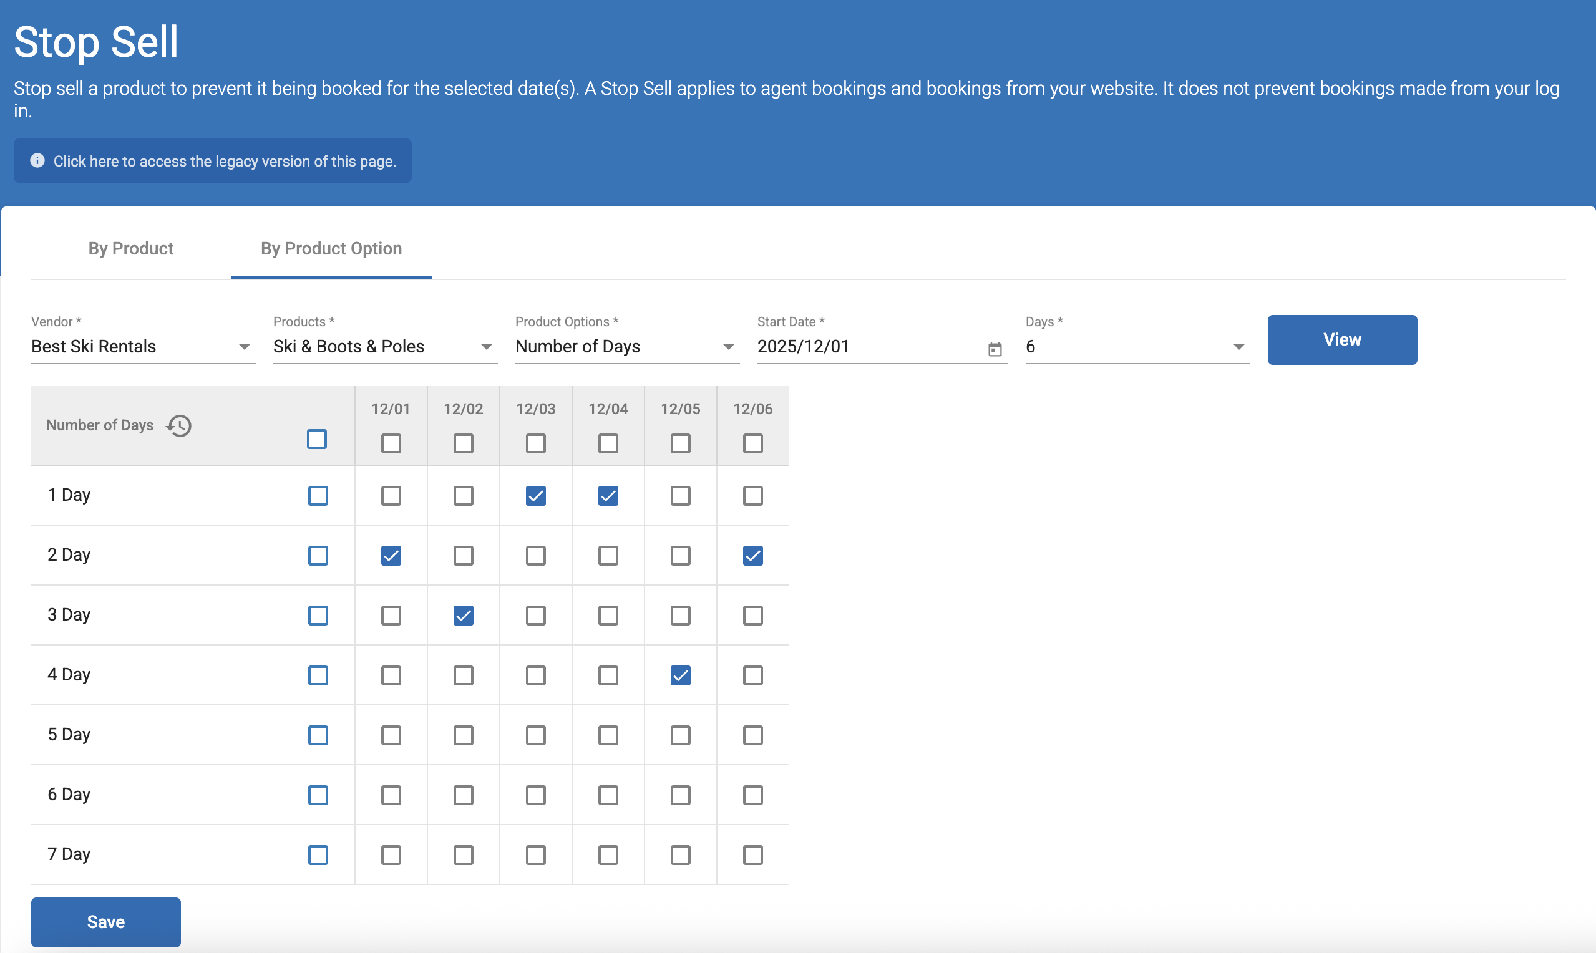
Task: Uncheck 2 Day checkbox under 12/06
Action: click(x=752, y=556)
